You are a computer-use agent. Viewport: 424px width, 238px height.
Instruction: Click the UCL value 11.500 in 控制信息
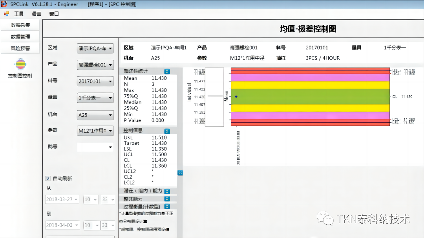pos(159,155)
